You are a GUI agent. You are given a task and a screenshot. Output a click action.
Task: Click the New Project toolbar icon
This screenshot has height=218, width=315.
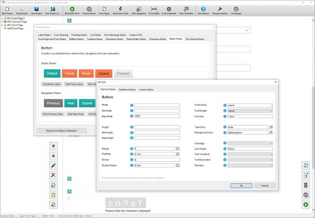(7, 9)
